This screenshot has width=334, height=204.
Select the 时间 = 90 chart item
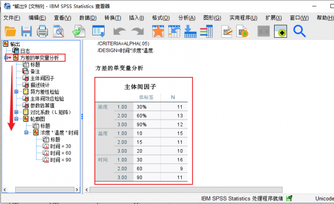(60, 160)
